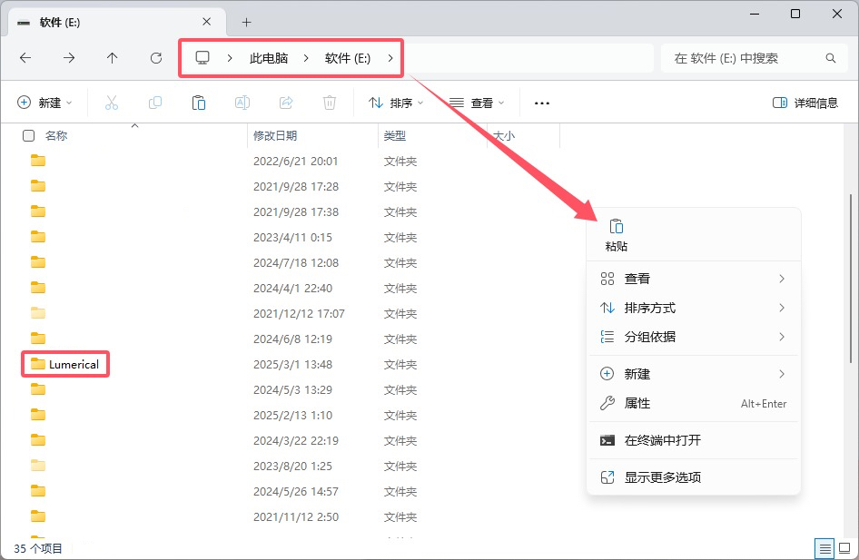Click the Copy icon in toolbar
Image resolution: width=859 pixels, height=560 pixels.
point(155,103)
